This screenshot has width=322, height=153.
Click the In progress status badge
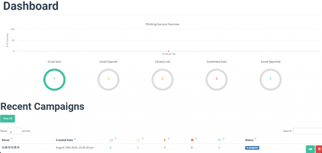[252, 148]
